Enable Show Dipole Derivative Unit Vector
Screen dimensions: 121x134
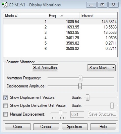[6, 106]
